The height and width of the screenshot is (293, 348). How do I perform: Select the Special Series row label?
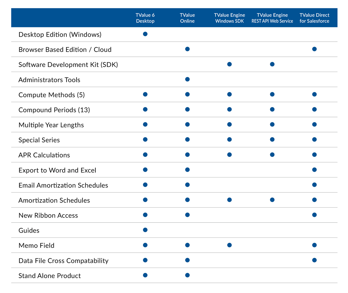tap(39, 140)
